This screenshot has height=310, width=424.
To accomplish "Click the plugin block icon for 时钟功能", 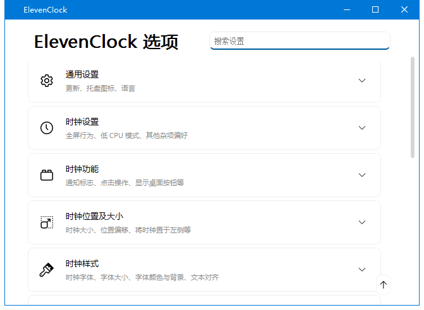I will pyautogui.click(x=47, y=175).
